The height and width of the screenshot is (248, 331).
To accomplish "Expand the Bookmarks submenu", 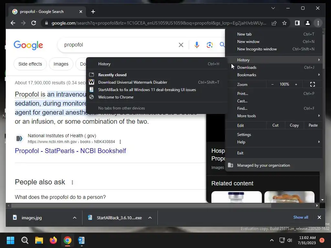I will point(274,75).
